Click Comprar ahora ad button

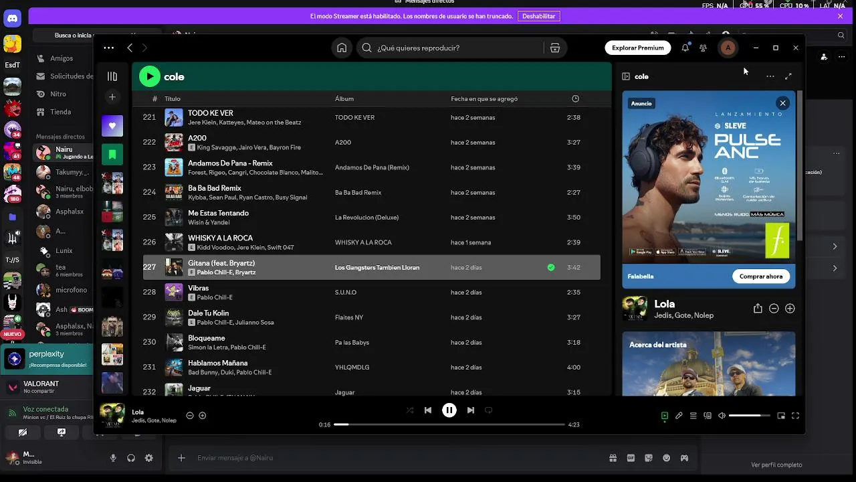pos(761,276)
